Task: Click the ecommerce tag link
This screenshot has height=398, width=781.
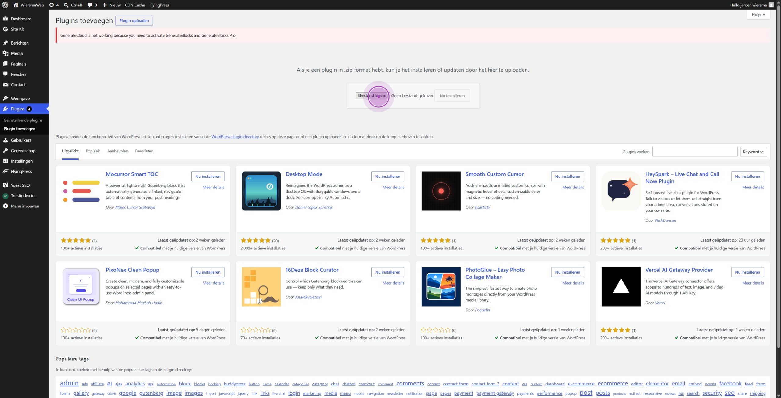Action: point(613,383)
